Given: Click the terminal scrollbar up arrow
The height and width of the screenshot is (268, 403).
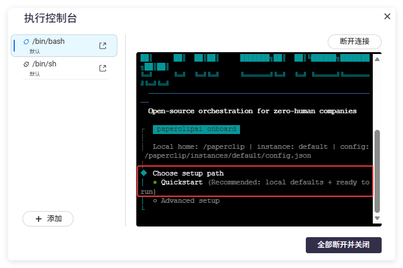Looking at the screenshot, I should point(377,59).
